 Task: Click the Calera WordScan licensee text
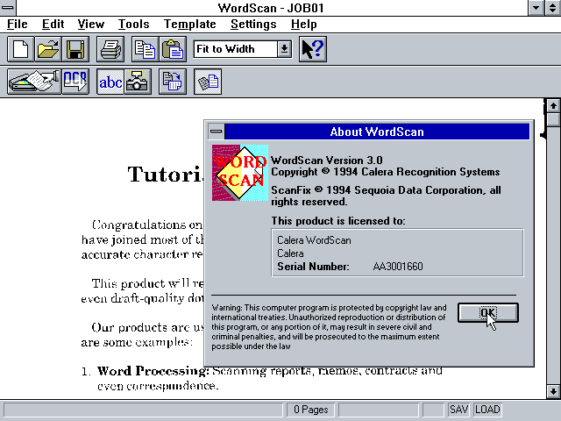pos(314,239)
